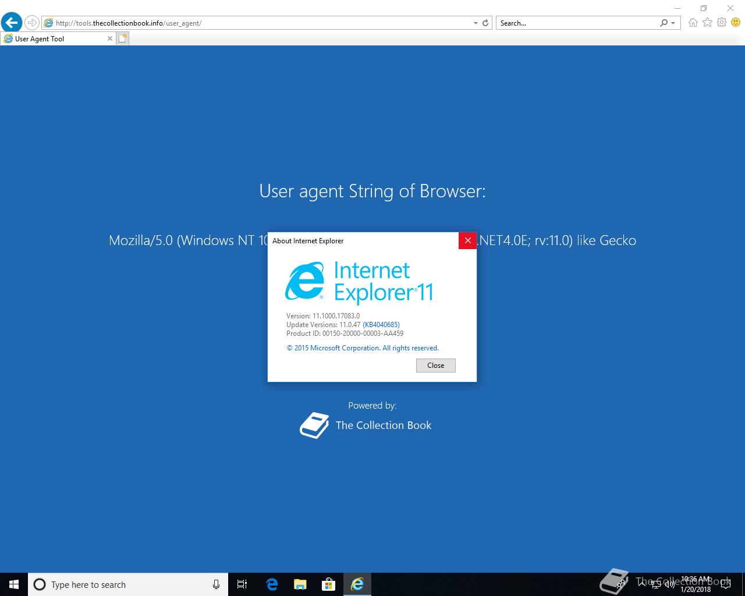This screenshot has height=596, width=745.
Task: Click the Cortana search box on taskbar
Action: point(128,584)
